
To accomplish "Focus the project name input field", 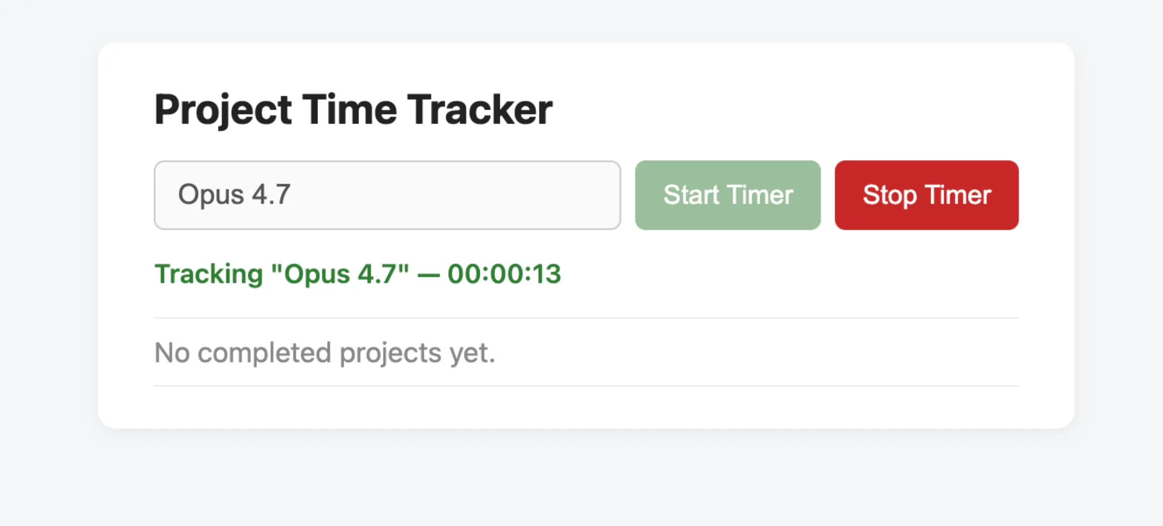I will (x=387, y=195).
